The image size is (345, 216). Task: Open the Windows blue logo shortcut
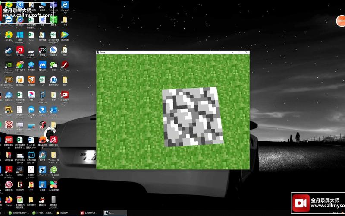(x=20, y=35)
